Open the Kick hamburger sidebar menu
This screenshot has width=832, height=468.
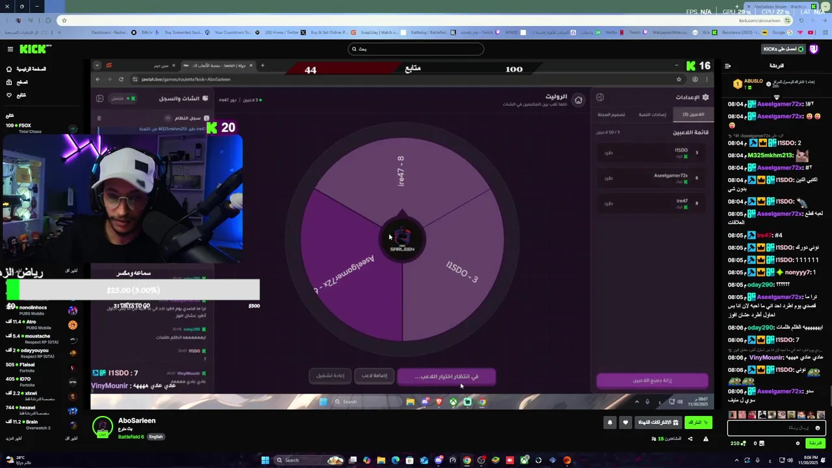click(x=10, y=49)
